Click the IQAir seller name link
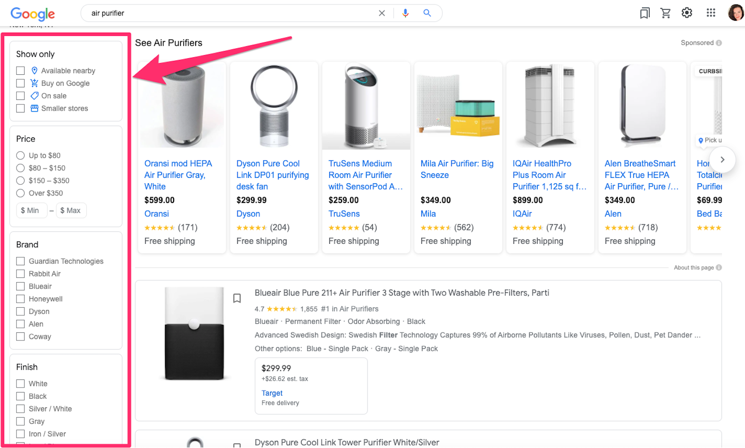745x448 pixels. point(522,214)
